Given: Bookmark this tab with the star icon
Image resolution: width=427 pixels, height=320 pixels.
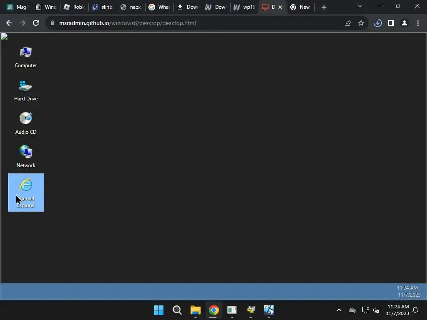Looking at the screenshot, I should point(361,23).
